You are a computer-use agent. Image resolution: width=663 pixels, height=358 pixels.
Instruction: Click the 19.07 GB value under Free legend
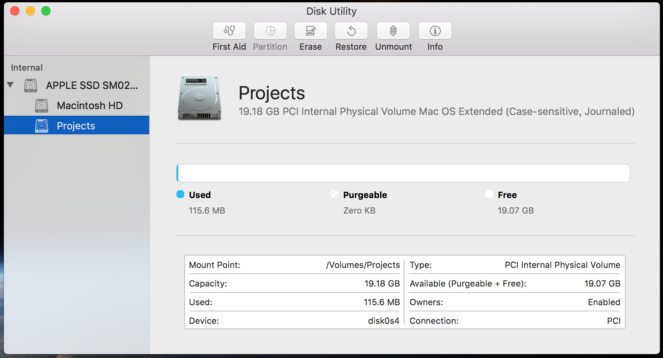(516, 210)
